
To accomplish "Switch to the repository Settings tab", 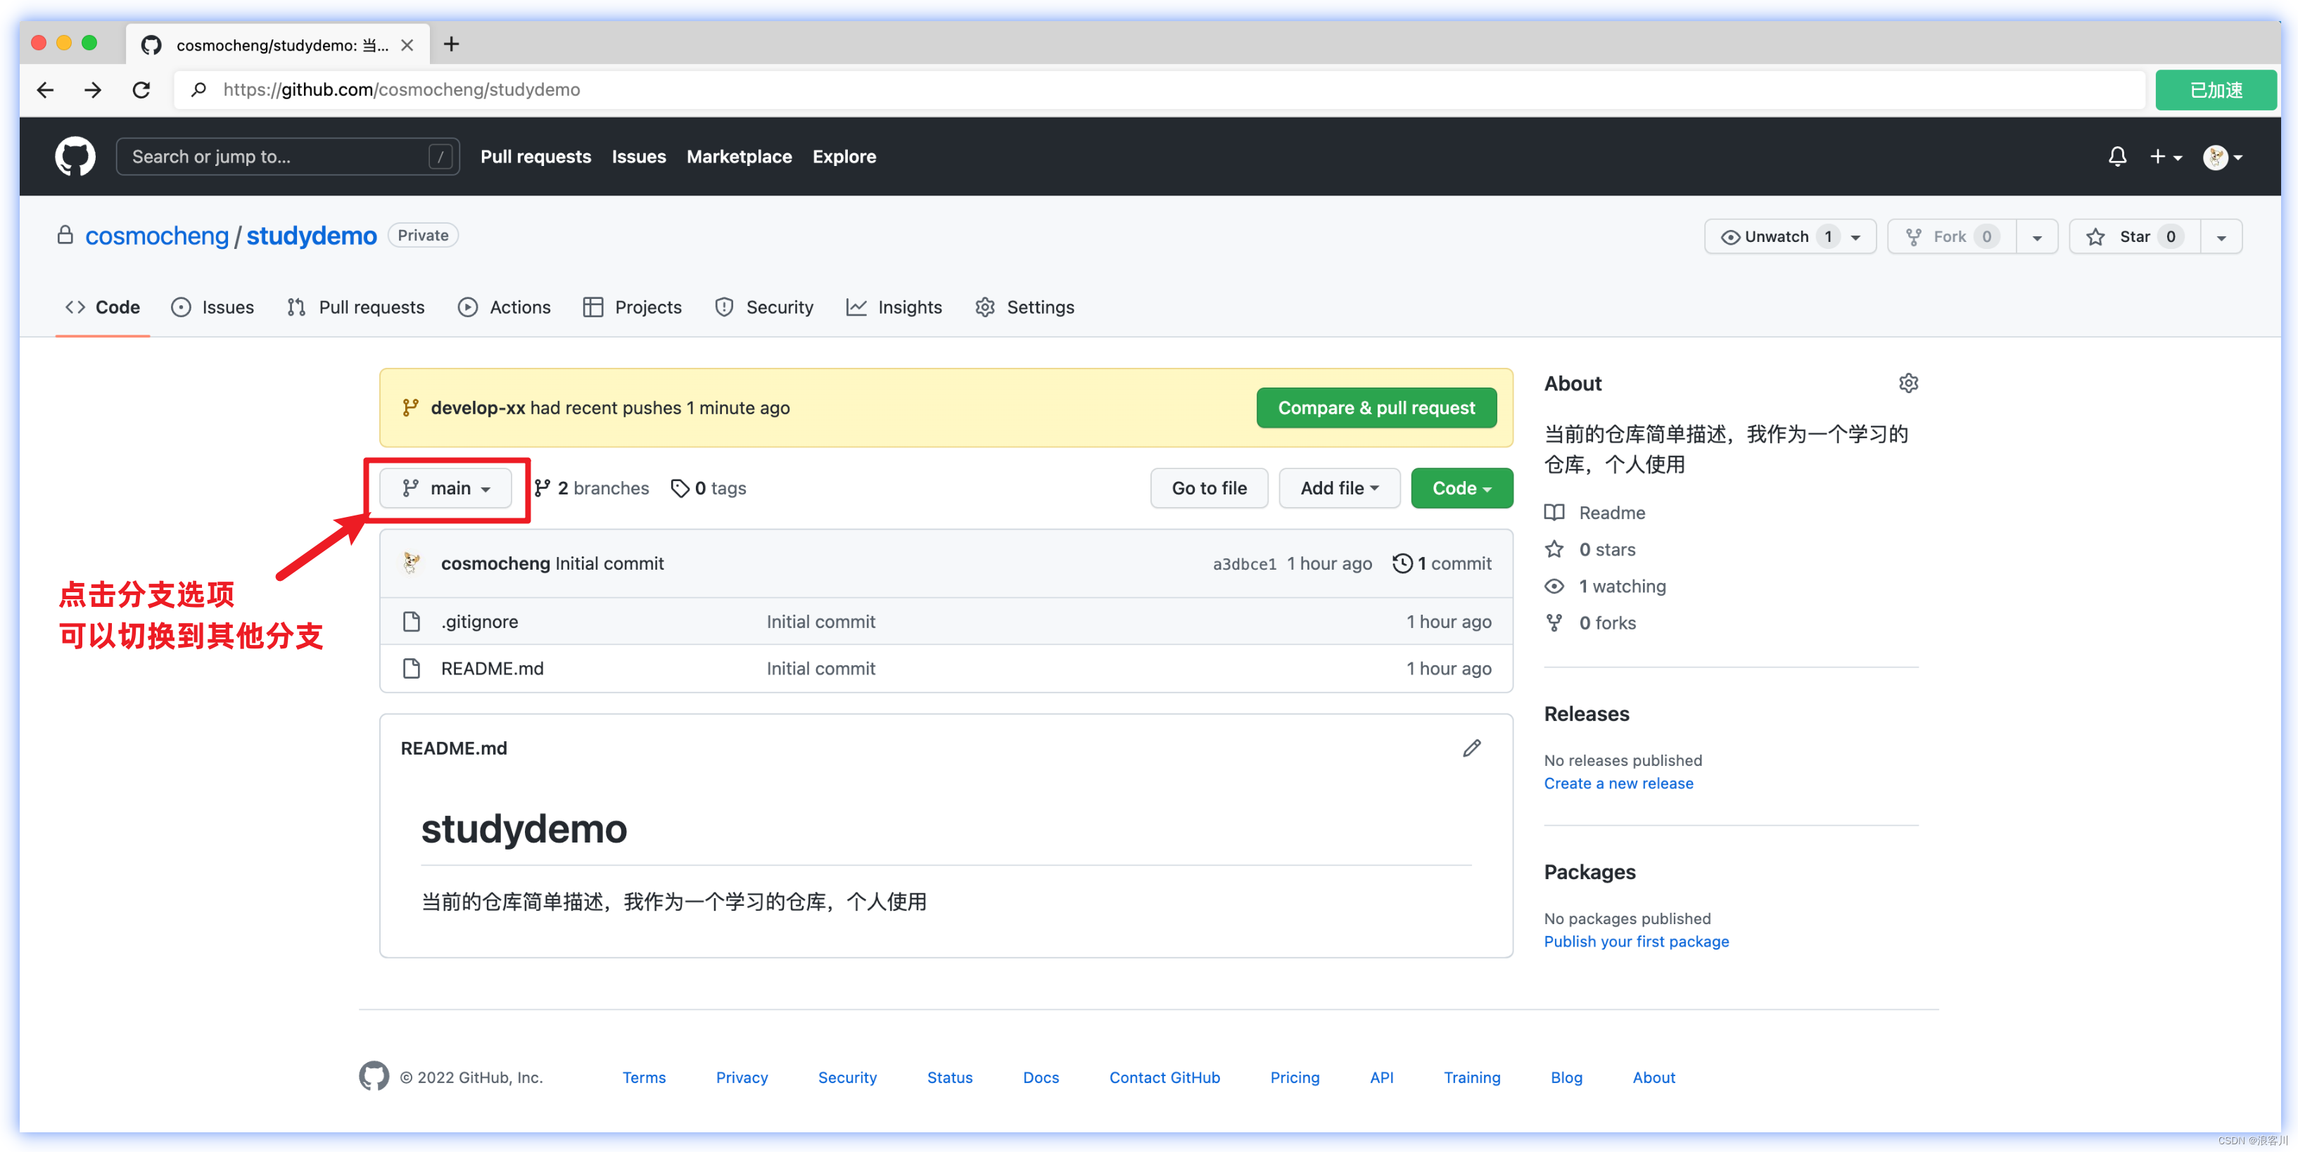I will tap(1024, 307).
